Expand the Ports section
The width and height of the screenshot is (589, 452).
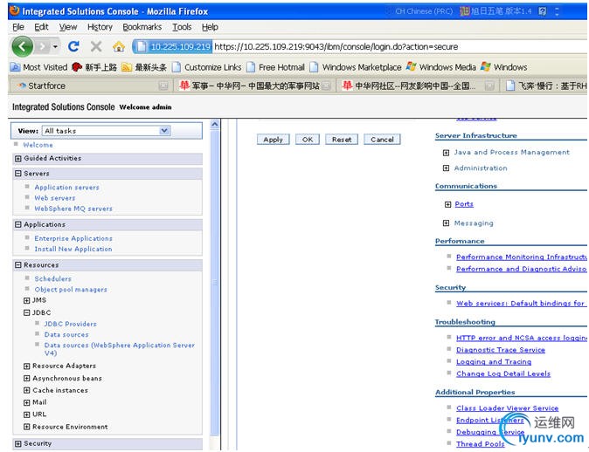(447, 204)
